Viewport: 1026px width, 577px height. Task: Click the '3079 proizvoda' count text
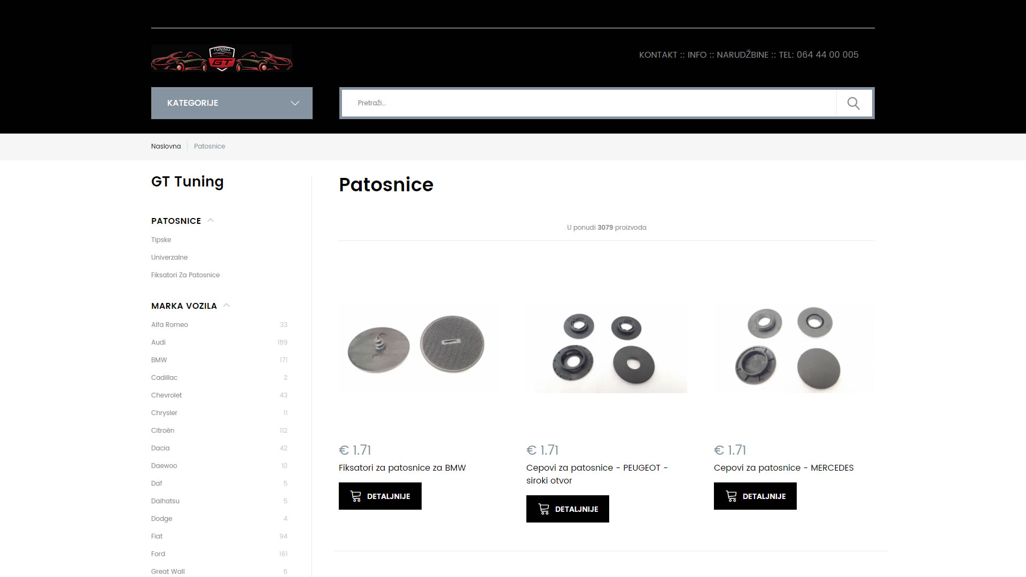click(x=621, y=228)
